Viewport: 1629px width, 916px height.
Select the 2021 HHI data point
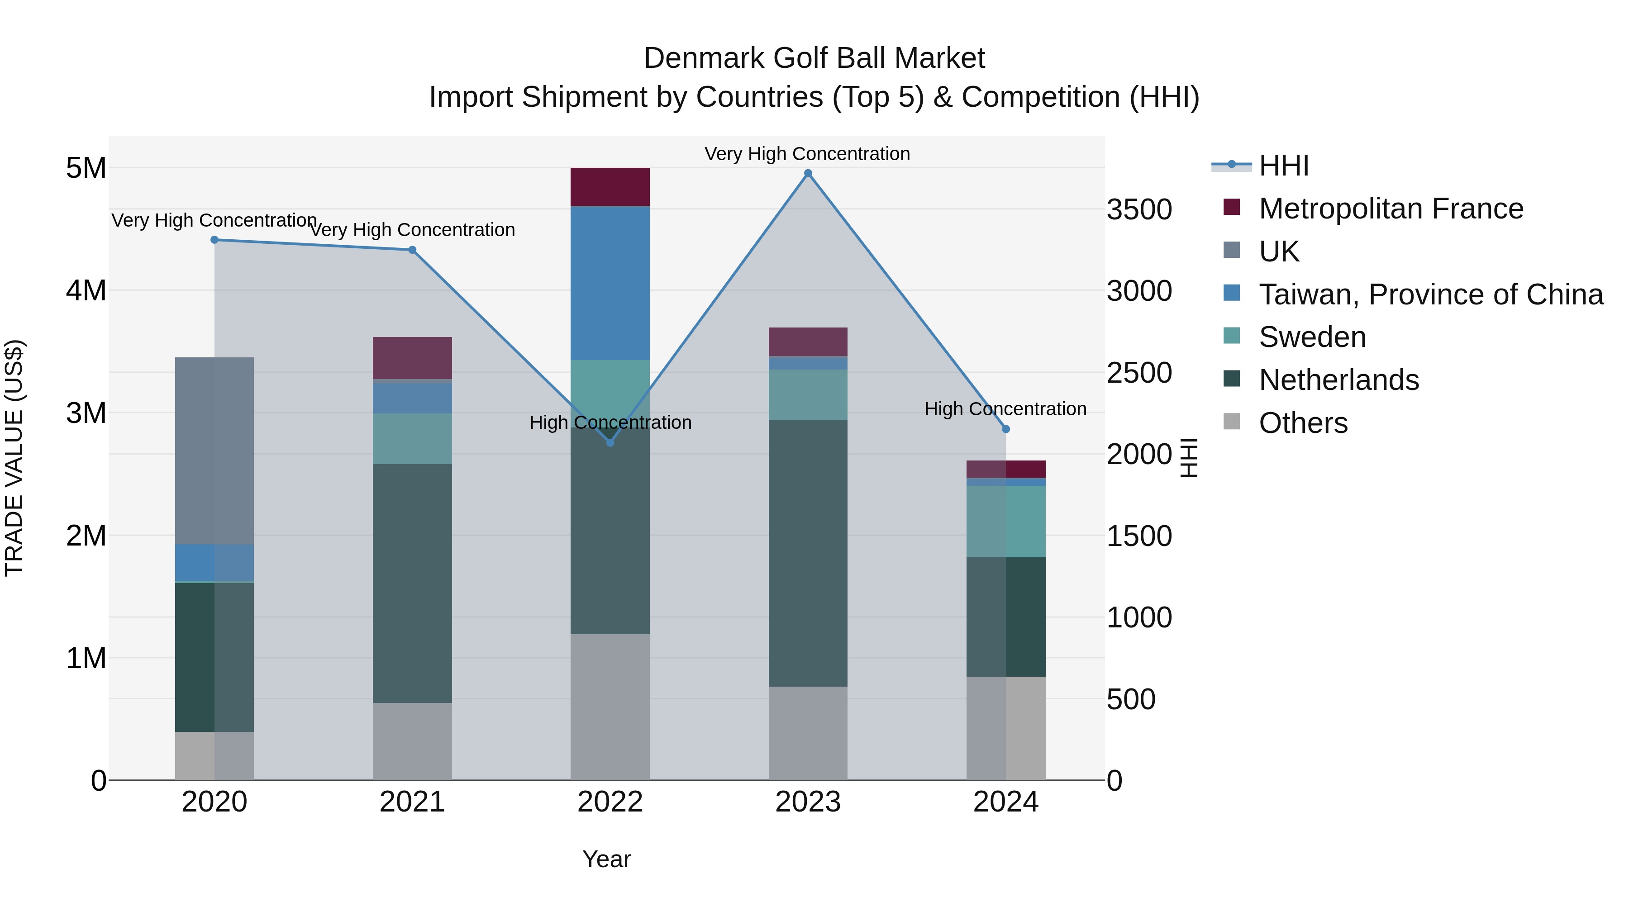click(x=412, y=250)
